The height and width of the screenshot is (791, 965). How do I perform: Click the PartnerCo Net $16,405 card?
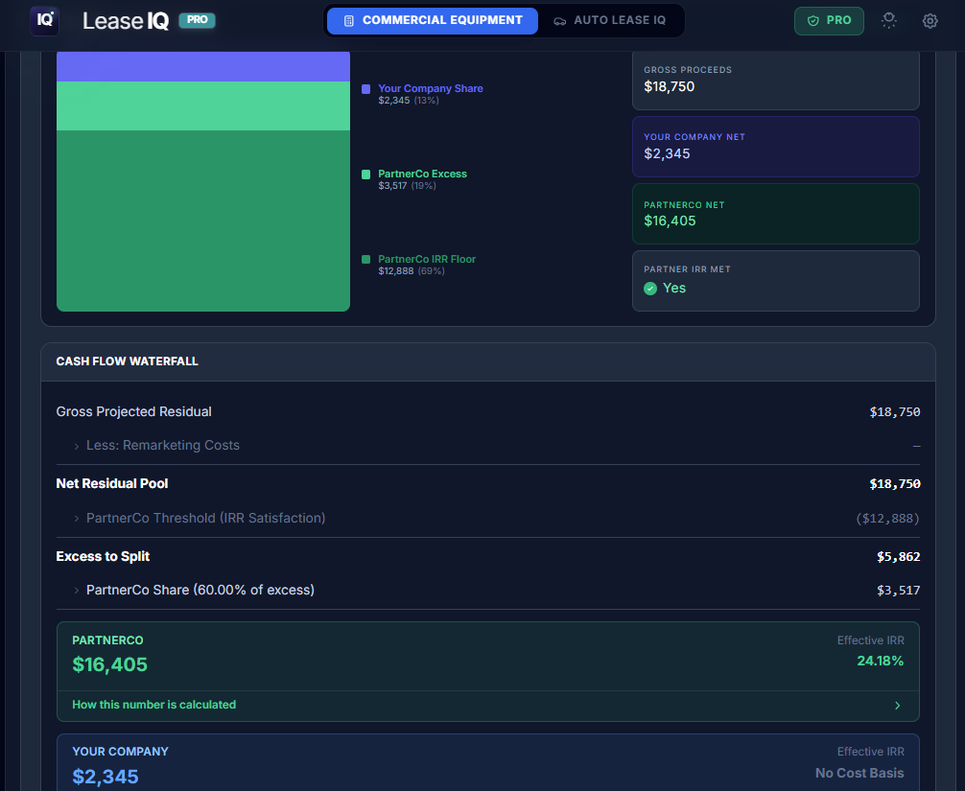coord(775,214)
